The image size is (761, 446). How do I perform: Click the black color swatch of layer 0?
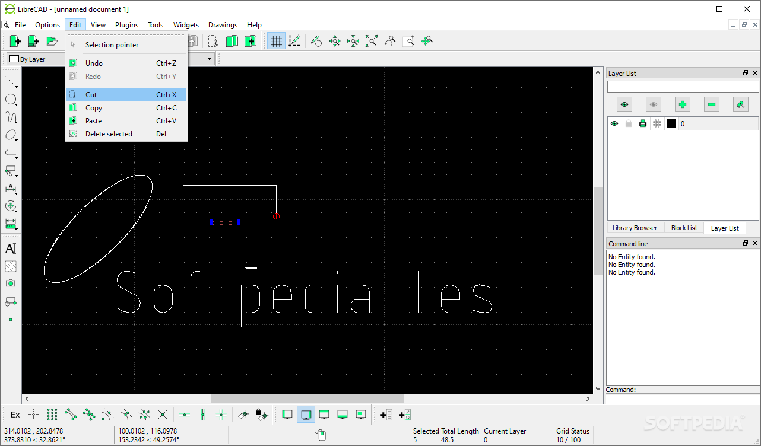coord(671,123)
